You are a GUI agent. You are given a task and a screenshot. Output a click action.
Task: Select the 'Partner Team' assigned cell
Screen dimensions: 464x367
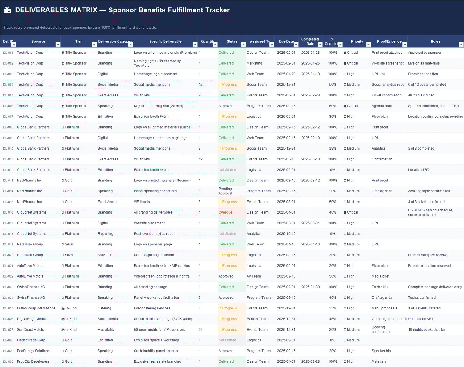(x=260, y=319)
